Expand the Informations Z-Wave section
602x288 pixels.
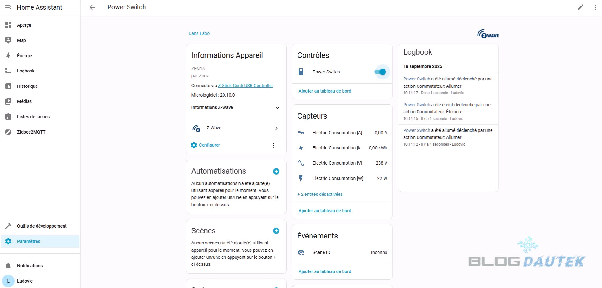click(x=277, y=108)
